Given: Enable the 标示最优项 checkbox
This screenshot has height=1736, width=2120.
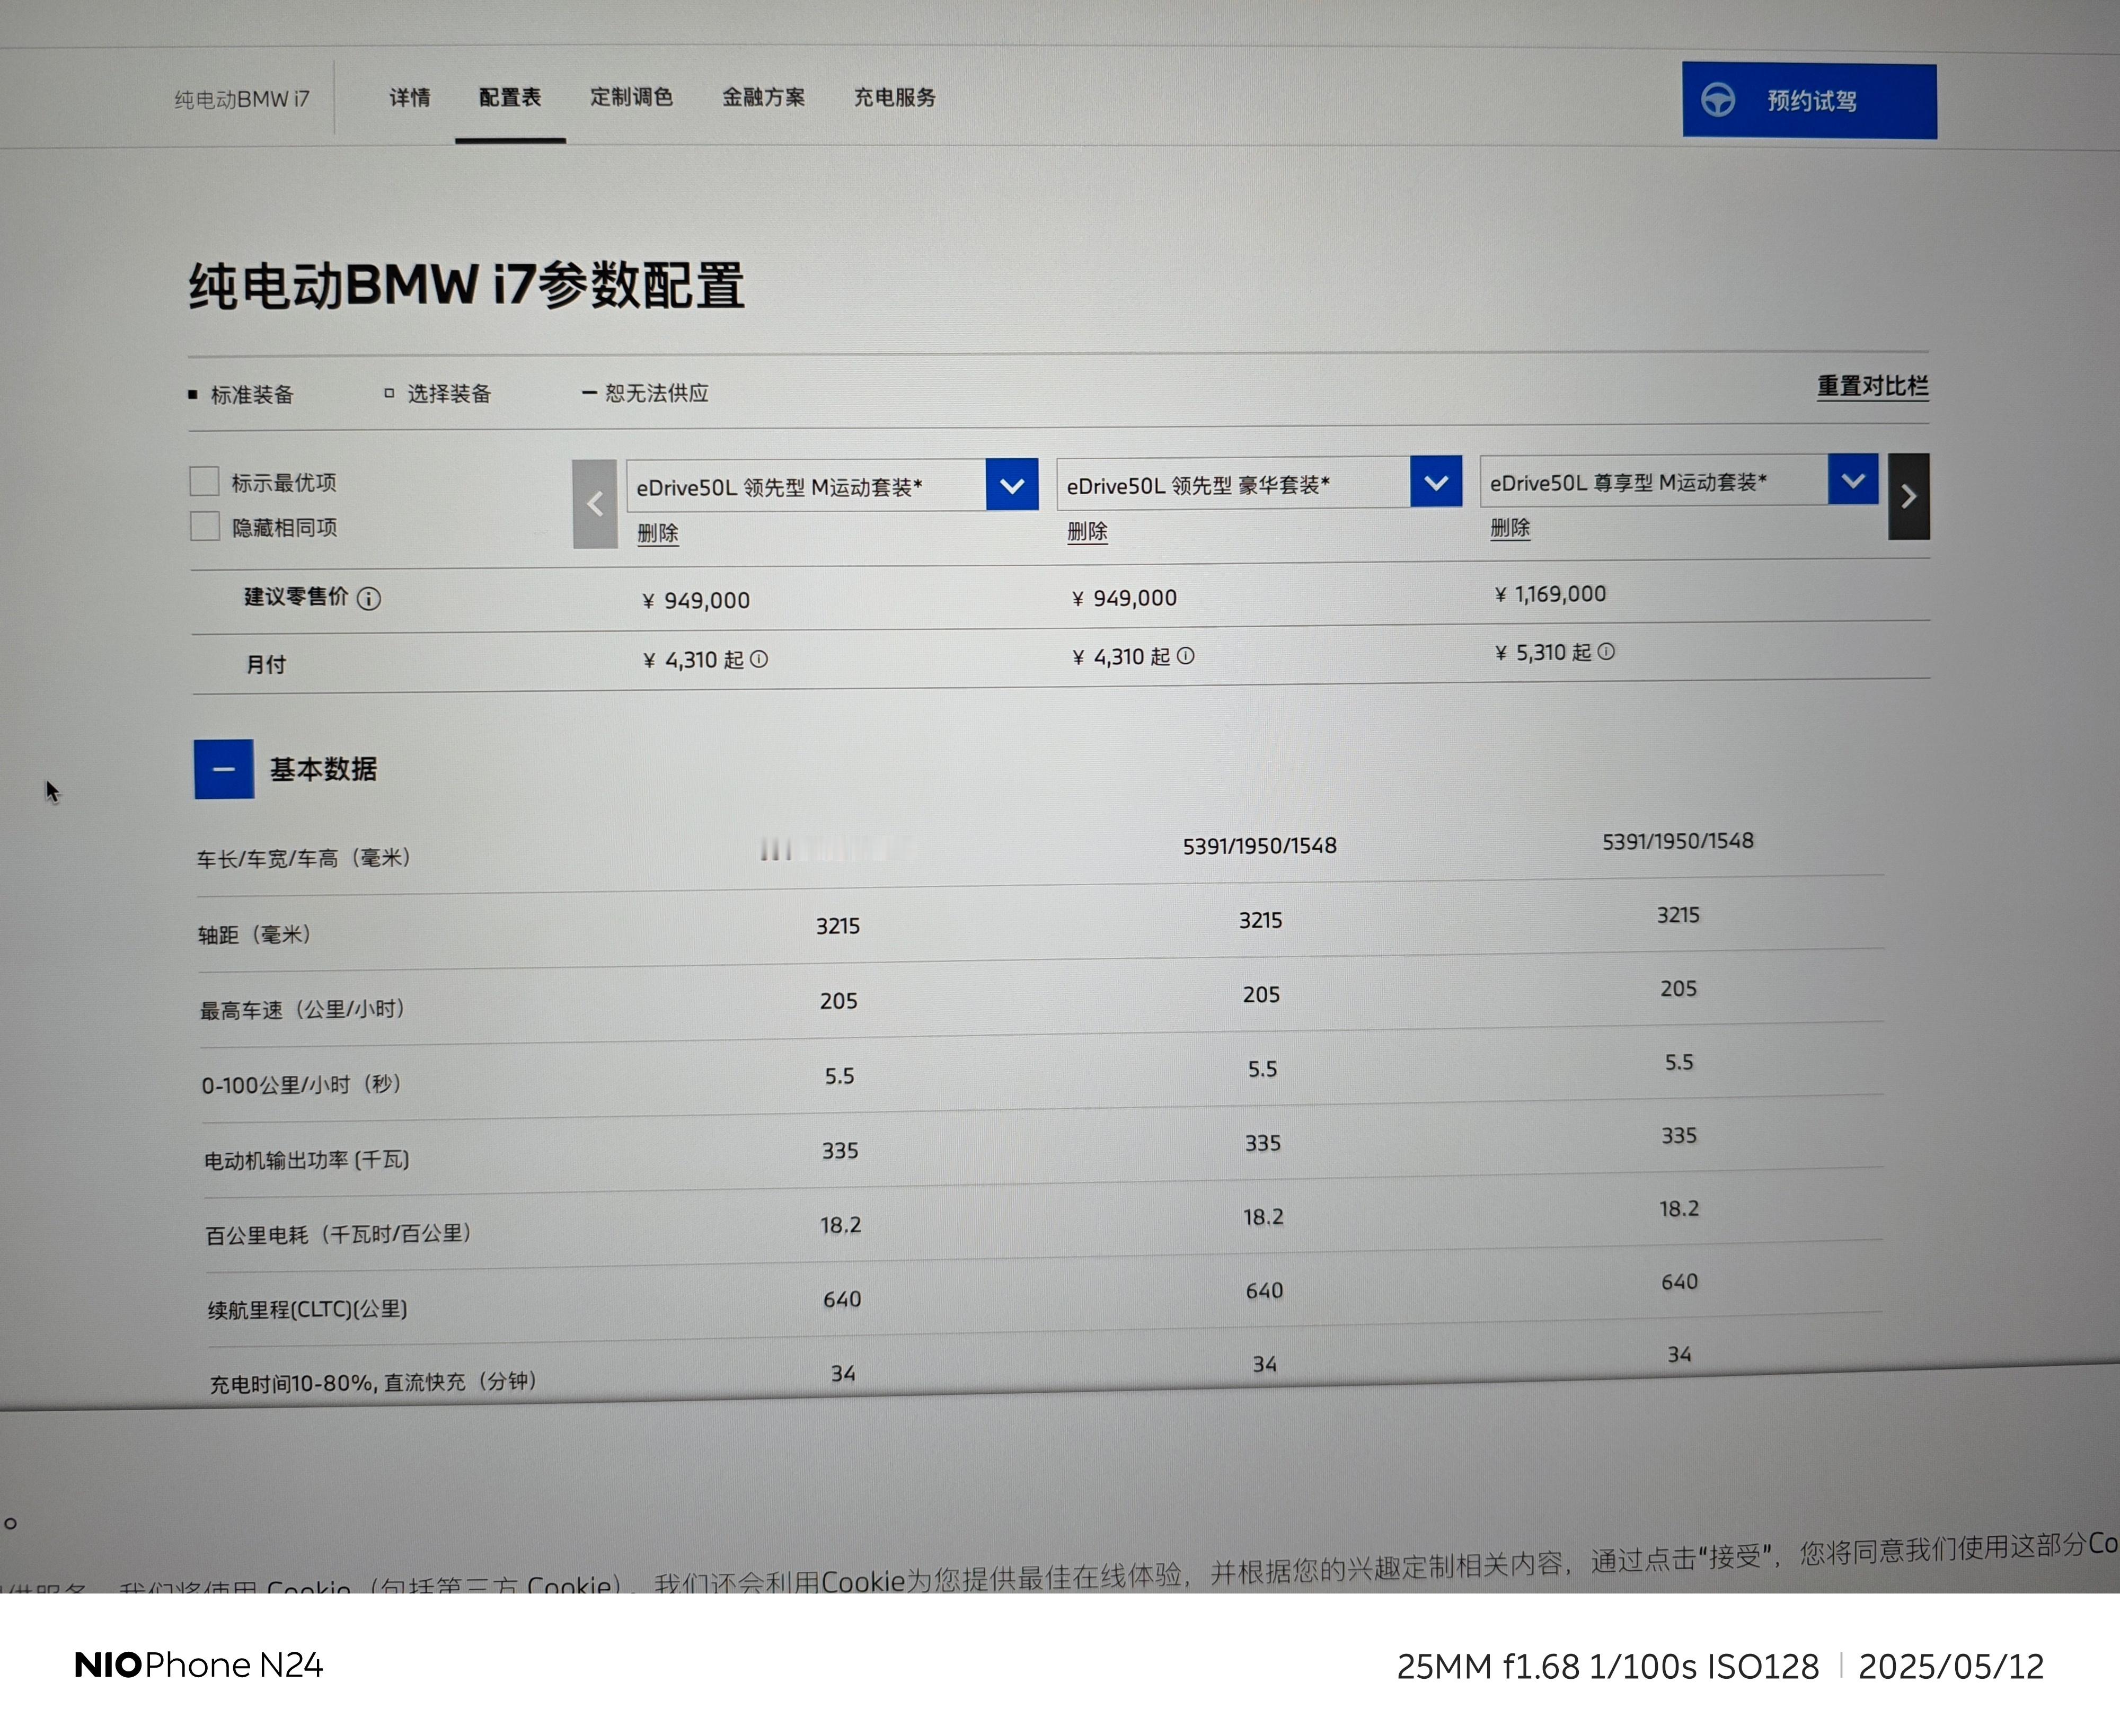Looking at the screenshot, I should tap(204, 481).
